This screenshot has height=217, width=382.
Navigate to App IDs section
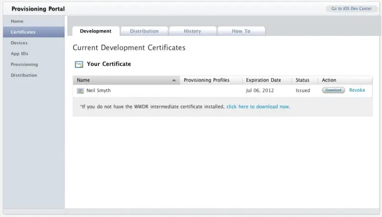coord(20,54)
